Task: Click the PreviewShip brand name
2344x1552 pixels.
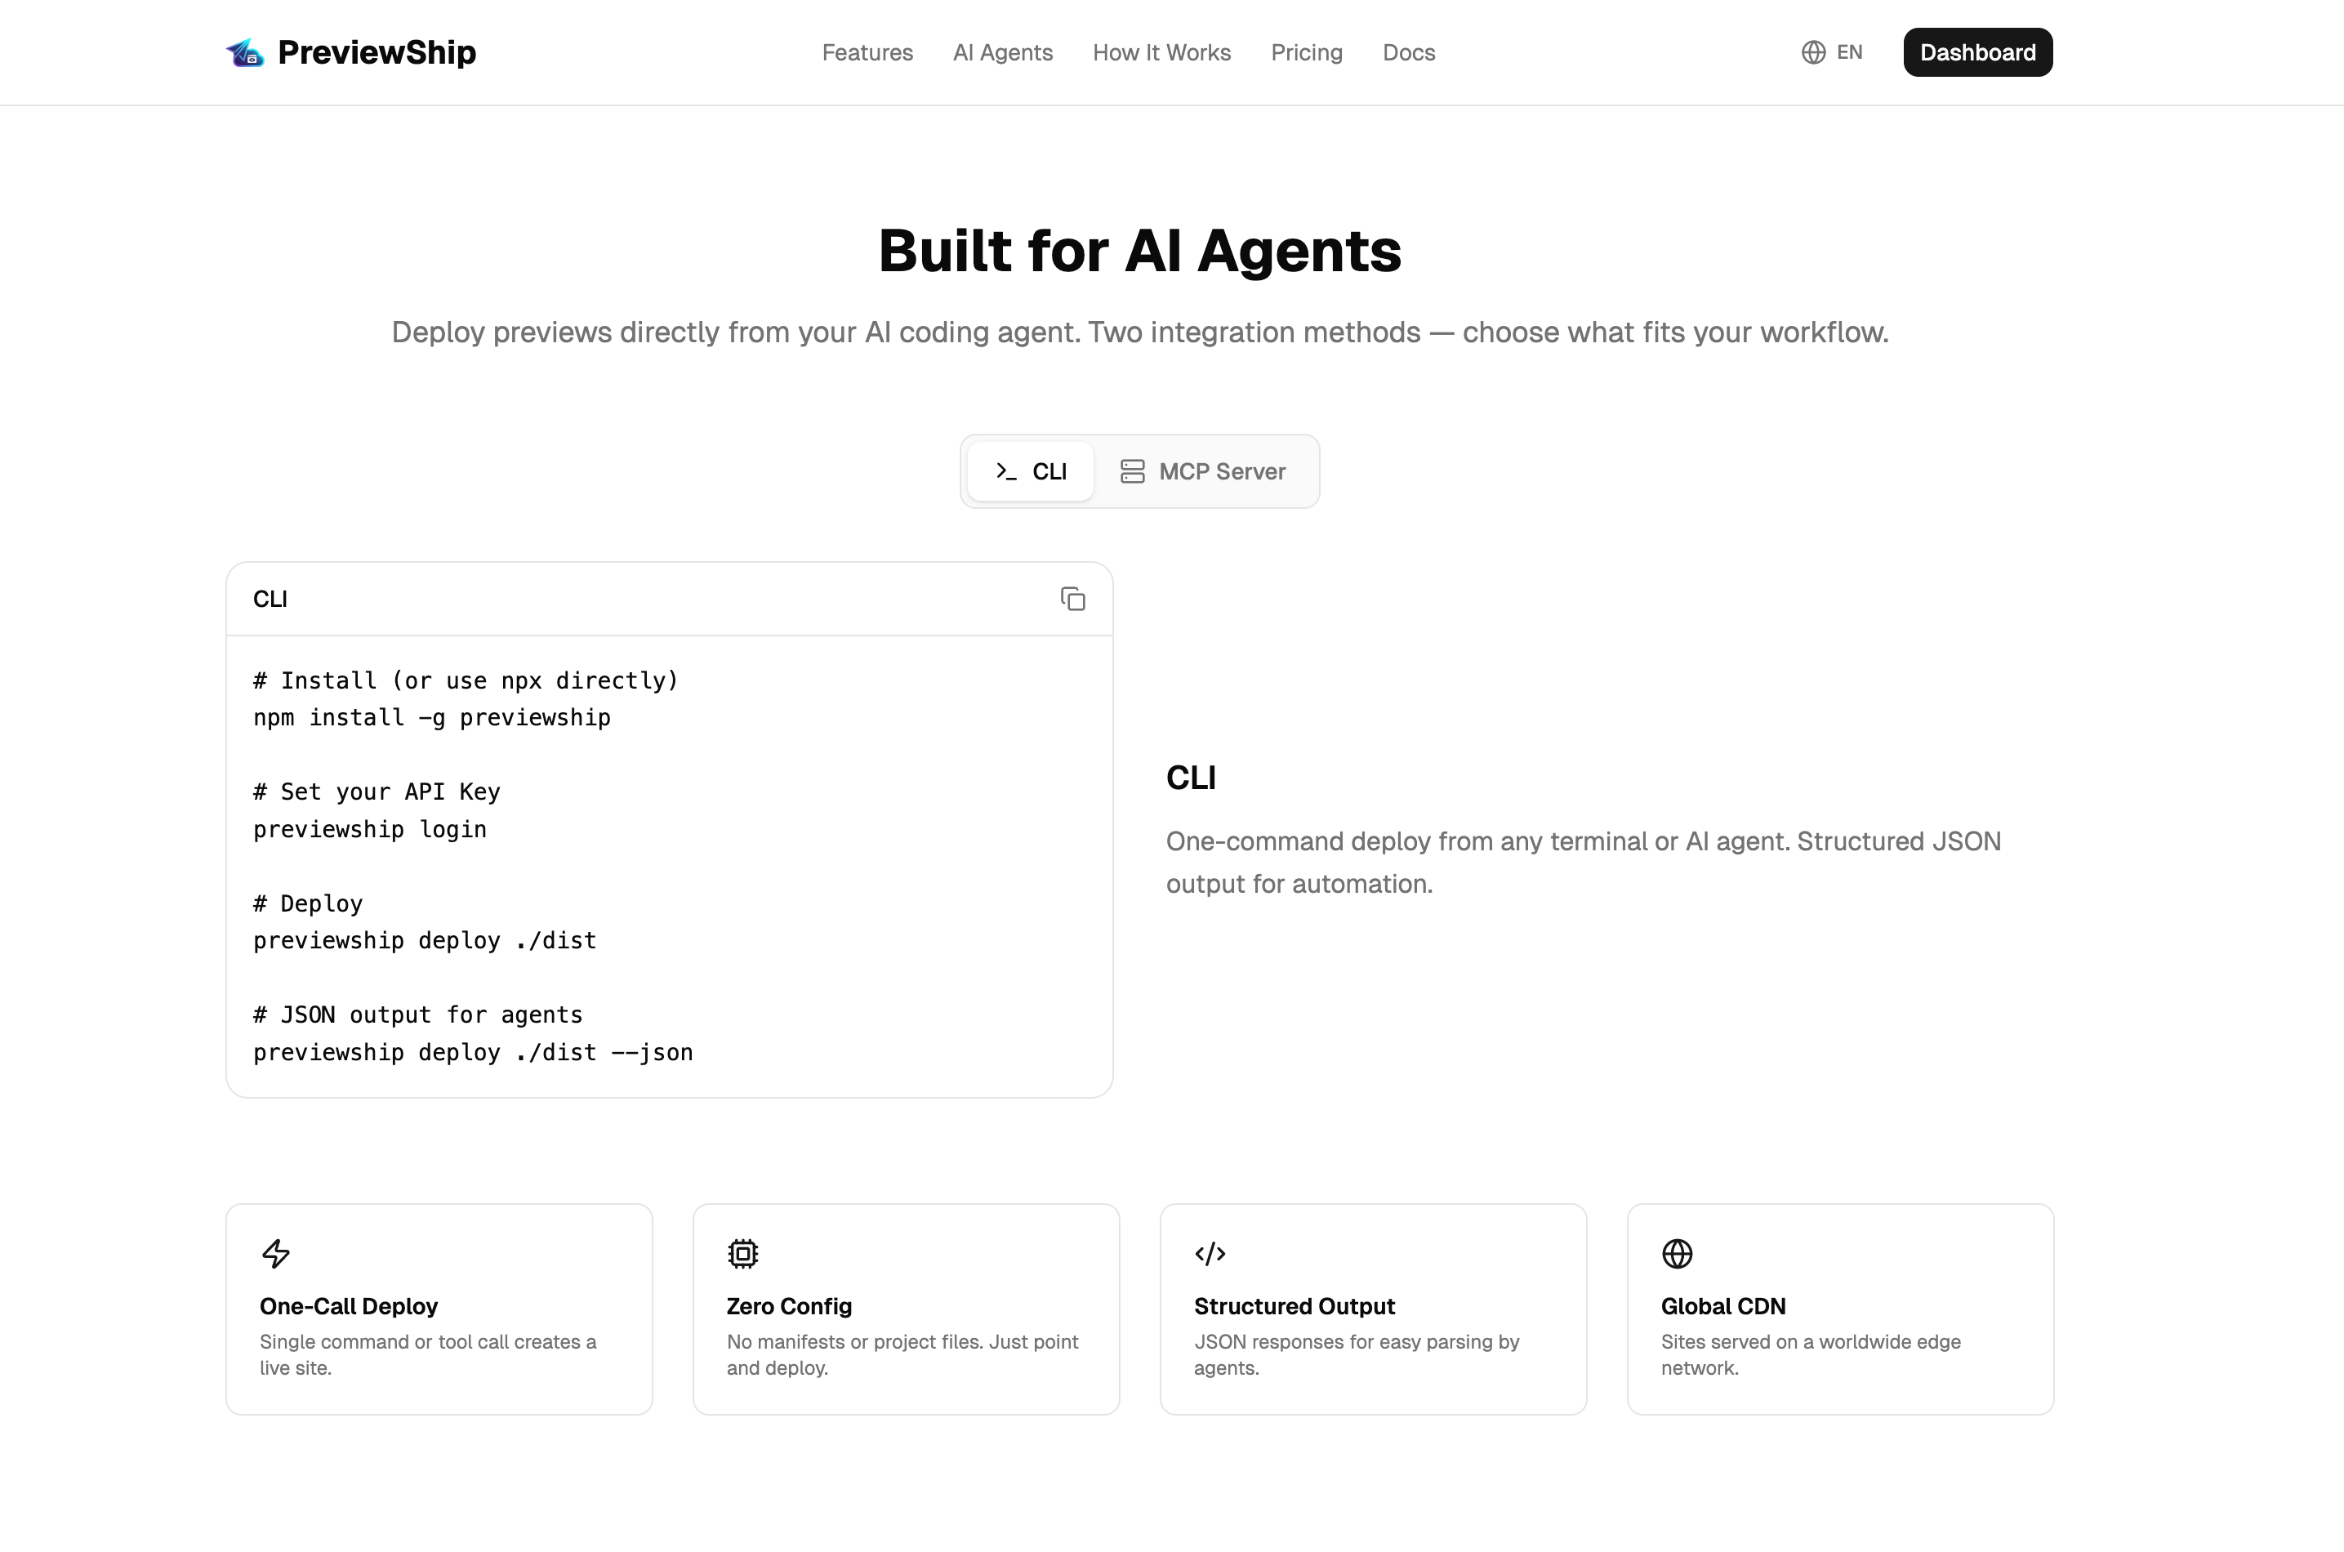Action: point(376,52)
